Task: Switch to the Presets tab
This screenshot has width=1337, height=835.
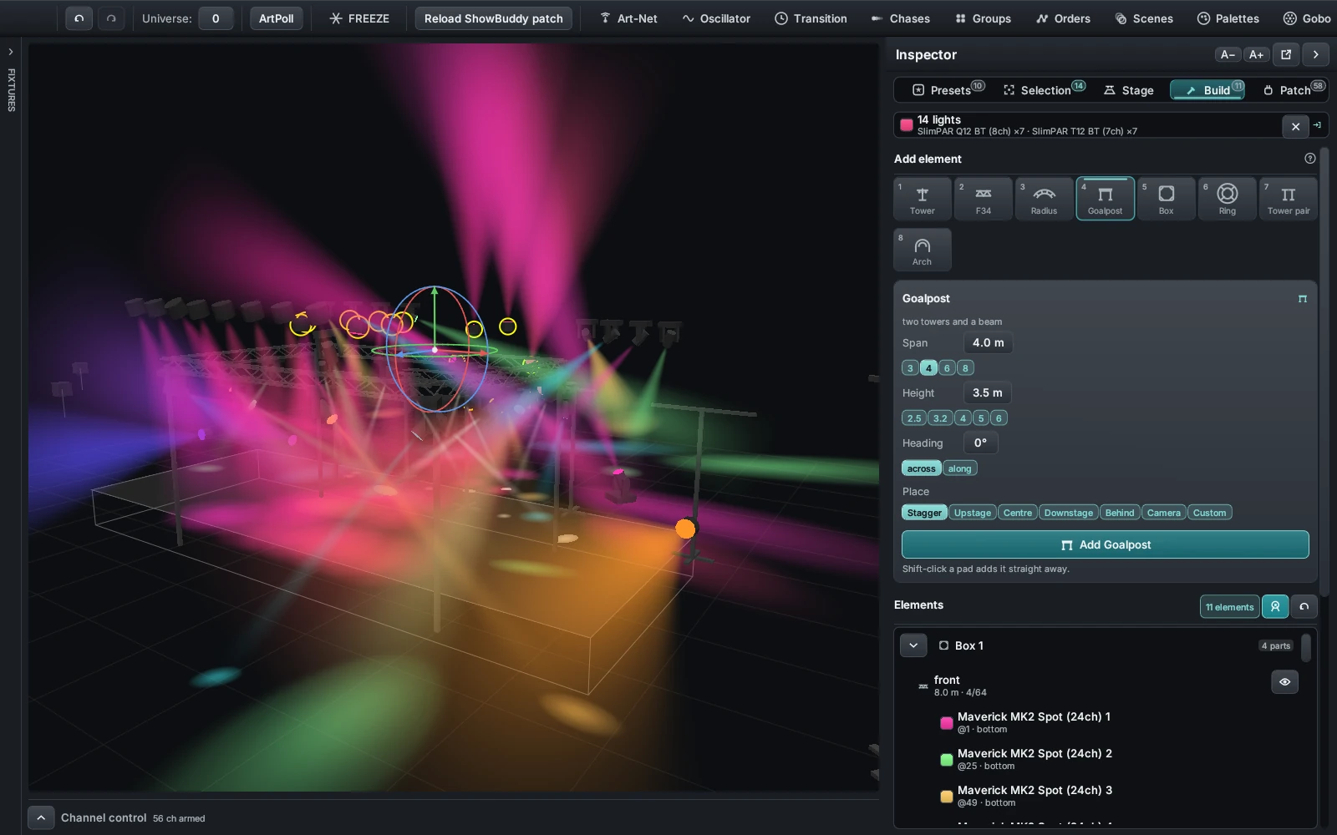Action: [x=948, y=90]
